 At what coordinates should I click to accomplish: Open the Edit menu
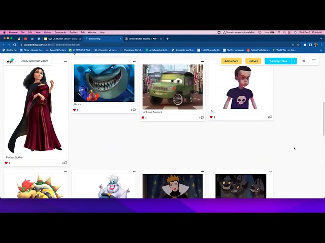[x=30, y=32]
